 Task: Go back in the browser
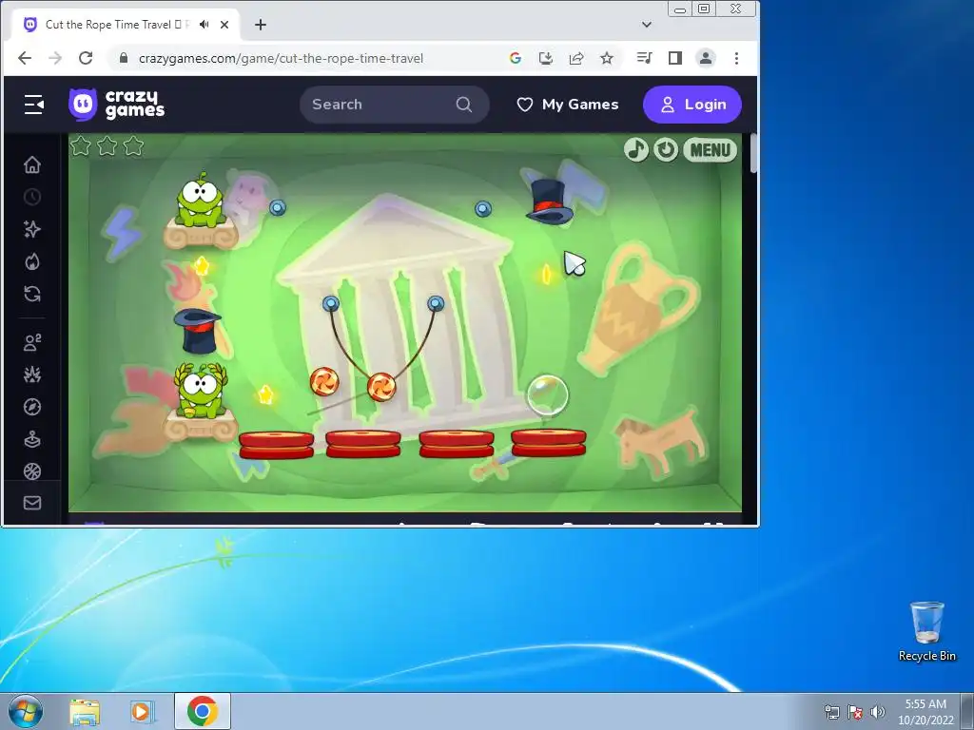[x=25, y=58]
